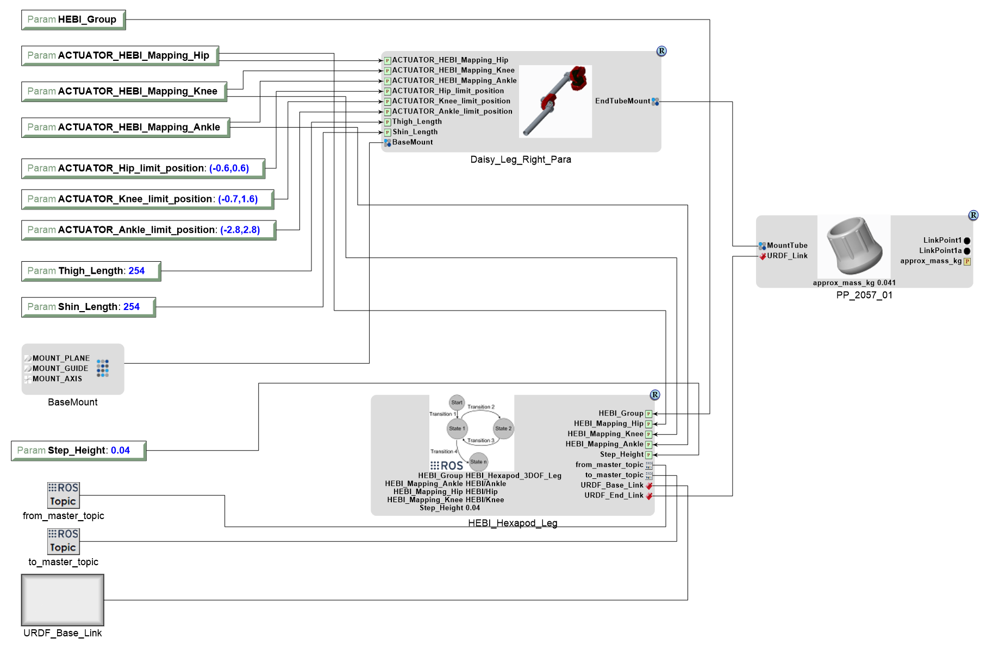Select the ACTUATOR_HEBI_Mapping_Hip port icon on Daisy leg
This screenshot has width=993, height=651.
click(x=388, y=61)
